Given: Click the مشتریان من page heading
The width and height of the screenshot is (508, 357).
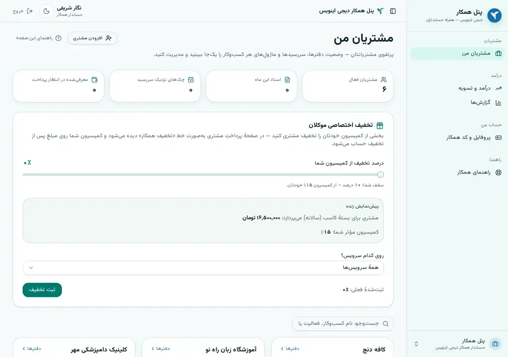Looking at the screenshot, I should pos(364,38).
